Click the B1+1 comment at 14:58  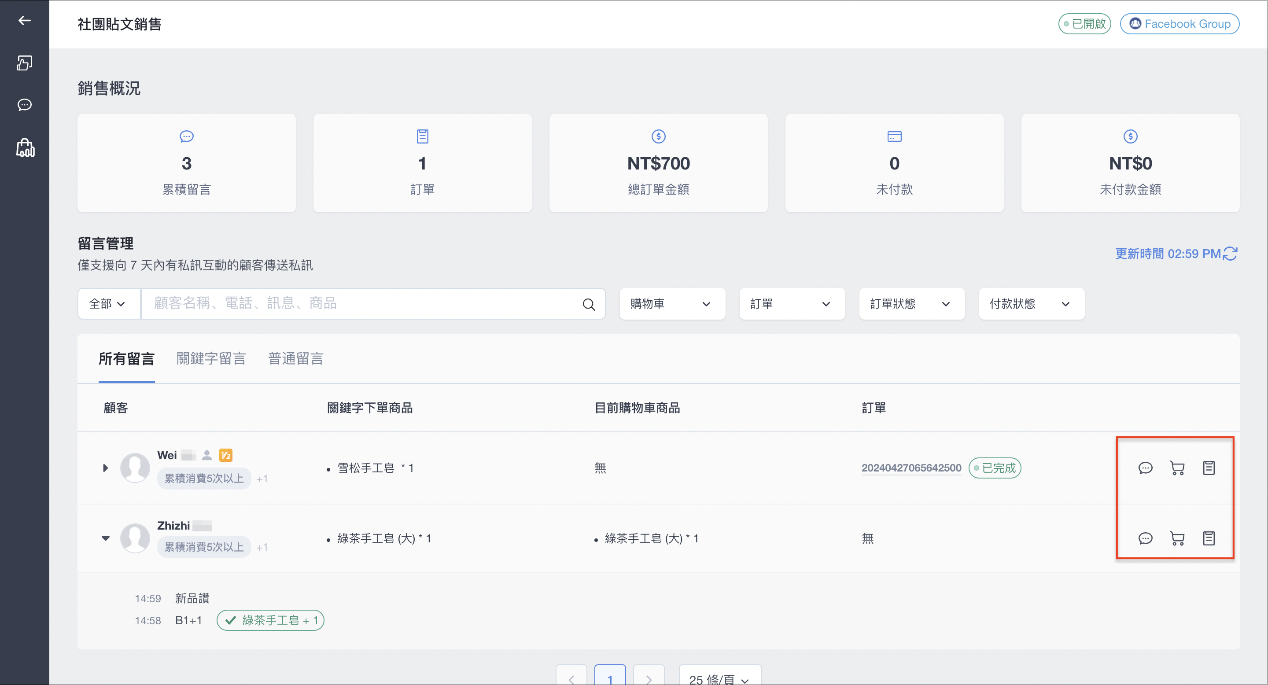click(x=188, y=620)
